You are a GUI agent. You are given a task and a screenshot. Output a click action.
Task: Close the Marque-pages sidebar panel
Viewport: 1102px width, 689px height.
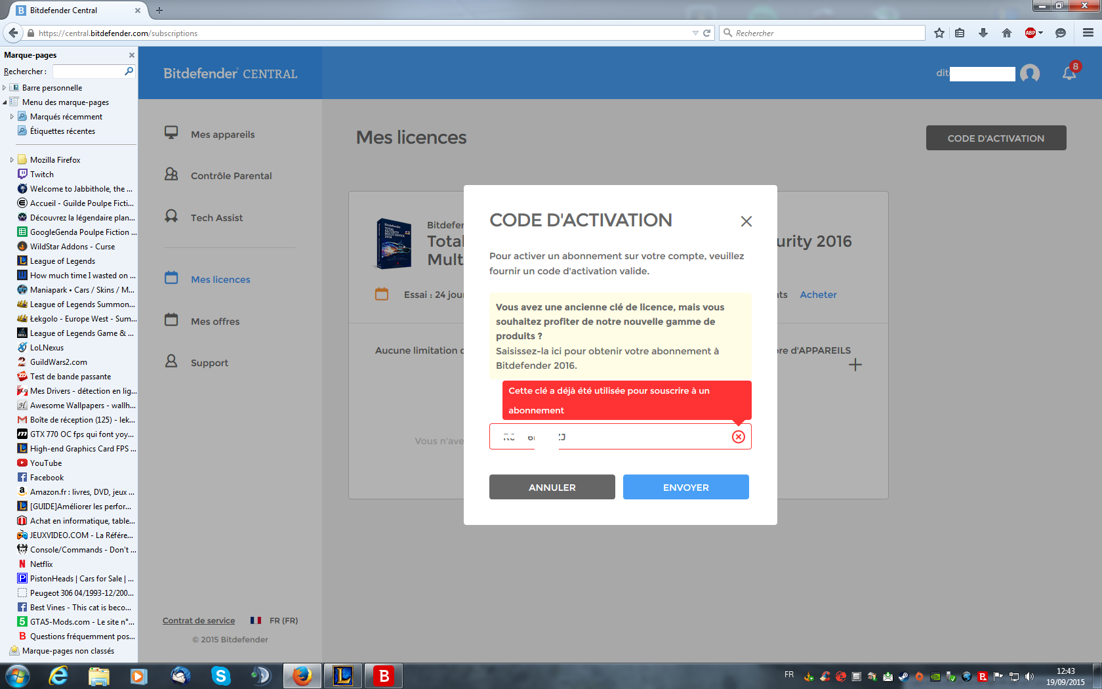point(132,55)
